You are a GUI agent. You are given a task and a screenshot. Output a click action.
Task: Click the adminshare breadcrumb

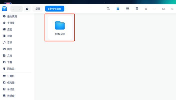click(55, 9)
